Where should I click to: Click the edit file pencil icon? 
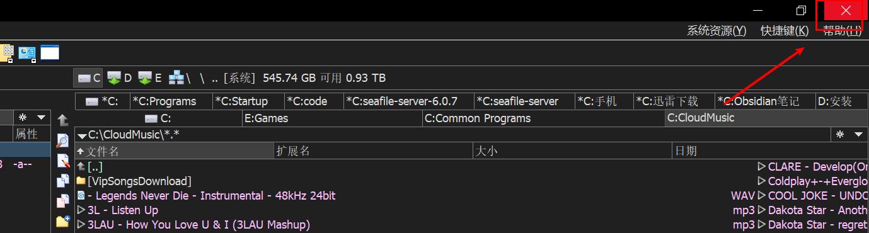[x=62, y=161]
